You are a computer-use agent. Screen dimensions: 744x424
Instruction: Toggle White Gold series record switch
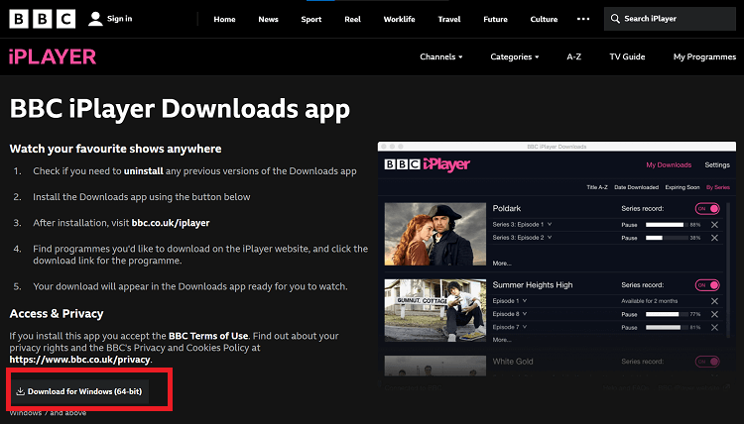click(707, 362)
